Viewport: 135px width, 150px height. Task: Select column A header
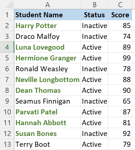(x=47, y=5)
